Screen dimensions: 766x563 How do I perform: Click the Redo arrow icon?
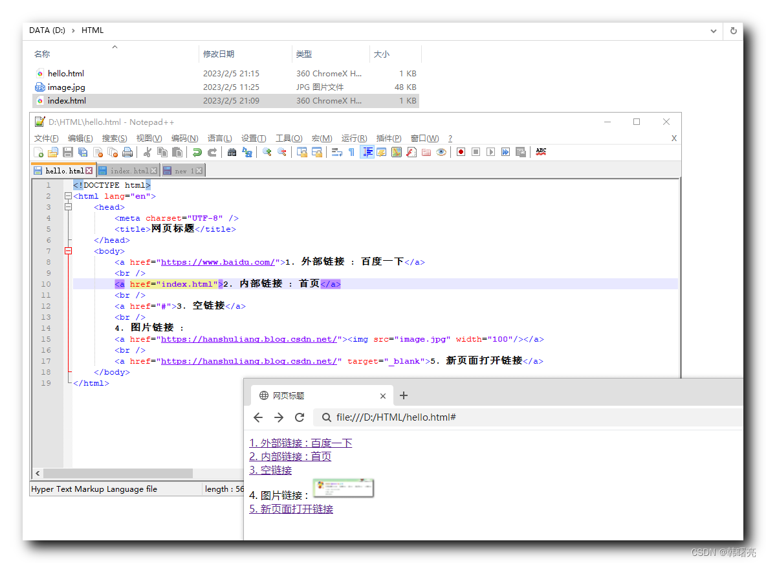212,153
